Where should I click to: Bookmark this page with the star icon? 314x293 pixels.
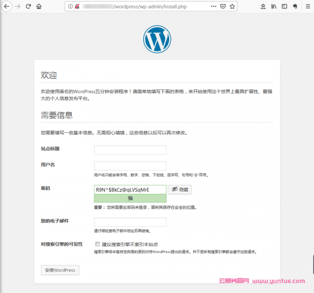232,6
